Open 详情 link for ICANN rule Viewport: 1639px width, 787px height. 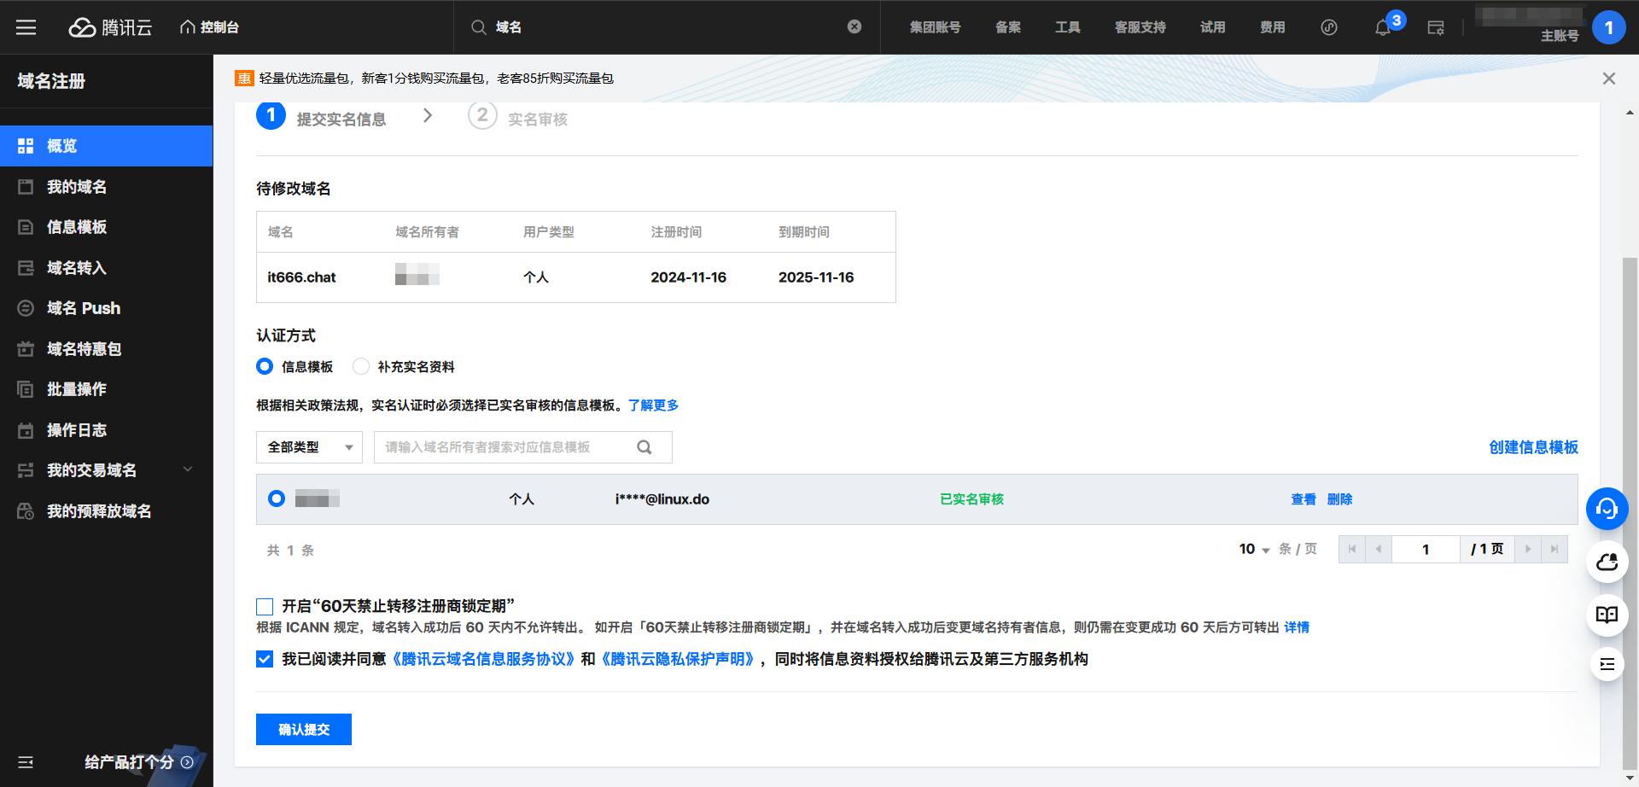click(x=1297, y=627)
